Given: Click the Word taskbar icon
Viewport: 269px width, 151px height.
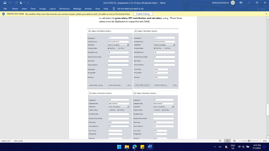Looking at the screenshot, I should [x=150, y=147].
